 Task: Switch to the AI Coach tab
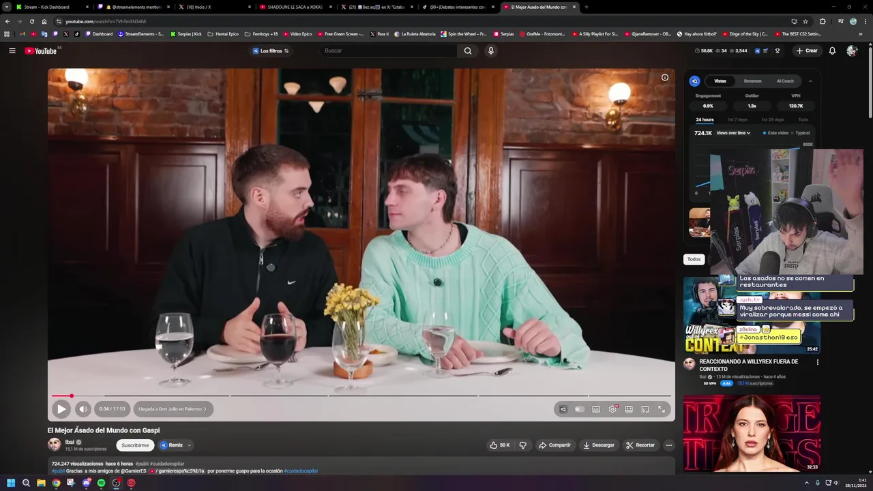[785, 81]
